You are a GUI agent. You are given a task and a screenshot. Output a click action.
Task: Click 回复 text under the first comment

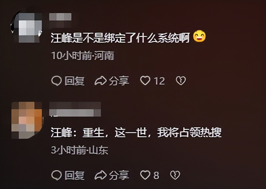pyautogui.click(x=75, y=81)
